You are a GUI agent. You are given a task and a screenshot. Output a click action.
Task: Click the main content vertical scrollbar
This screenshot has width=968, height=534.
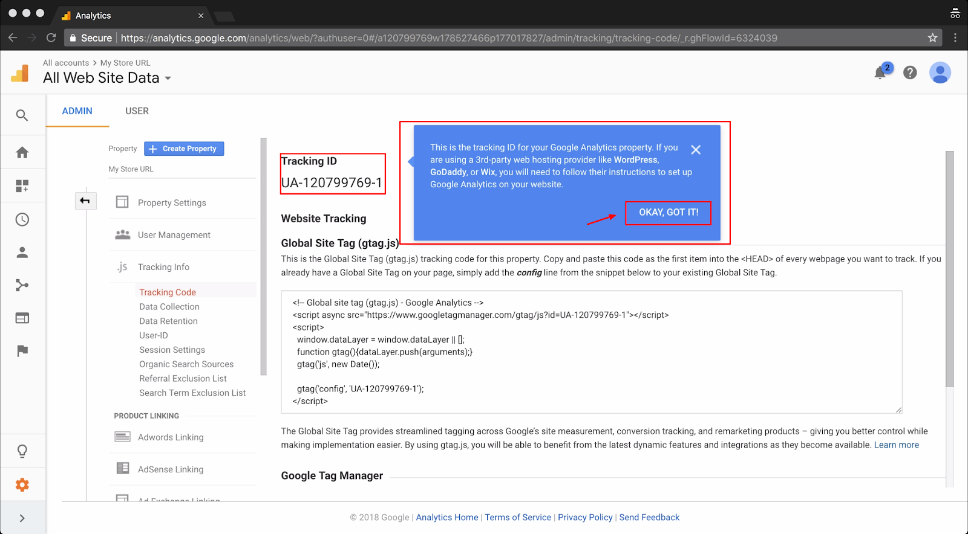coord(949,269)
